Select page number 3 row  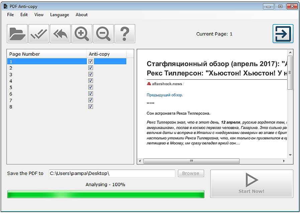(67, 74)
